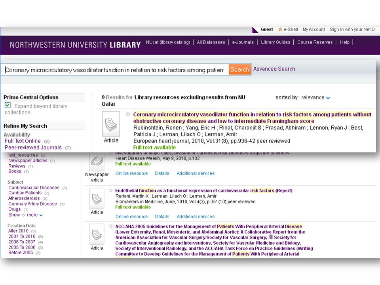Open Endothelial function as functional expression title
This screenshot has height=285, width=380.
click(x=204, y=190)
